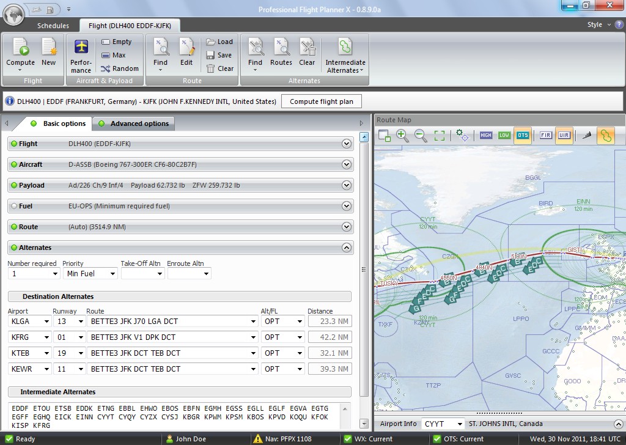The width and height of the screenshot is (626, 445).
Task: Toggle HIGH airways display on the map
Action: (x=485, y=135)
